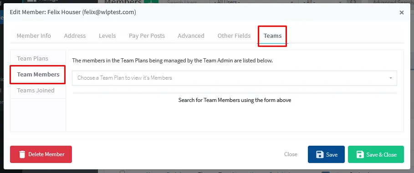414x173 pixels.
Task: Click the blue Save button
Action: (x=326, y=154)
